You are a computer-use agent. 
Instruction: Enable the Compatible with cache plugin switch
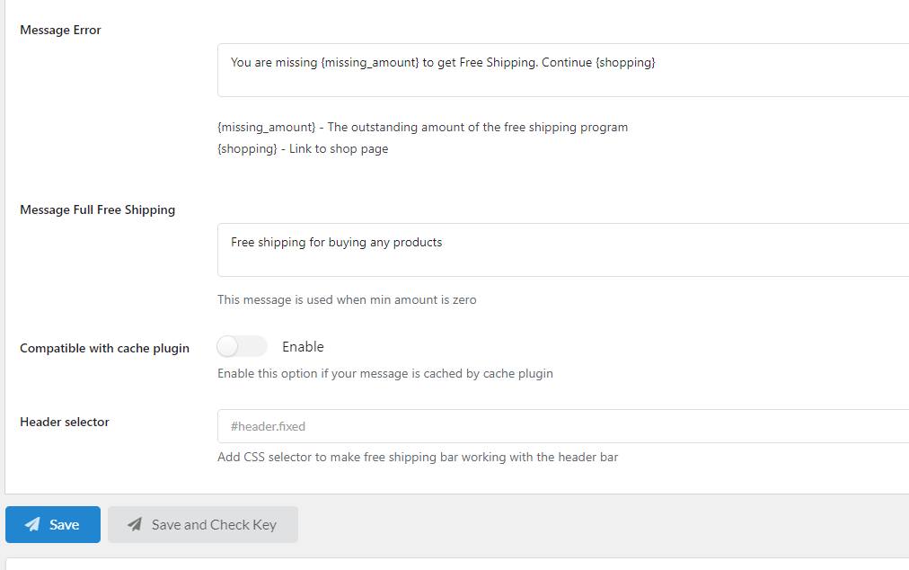[x=242, y=346]
